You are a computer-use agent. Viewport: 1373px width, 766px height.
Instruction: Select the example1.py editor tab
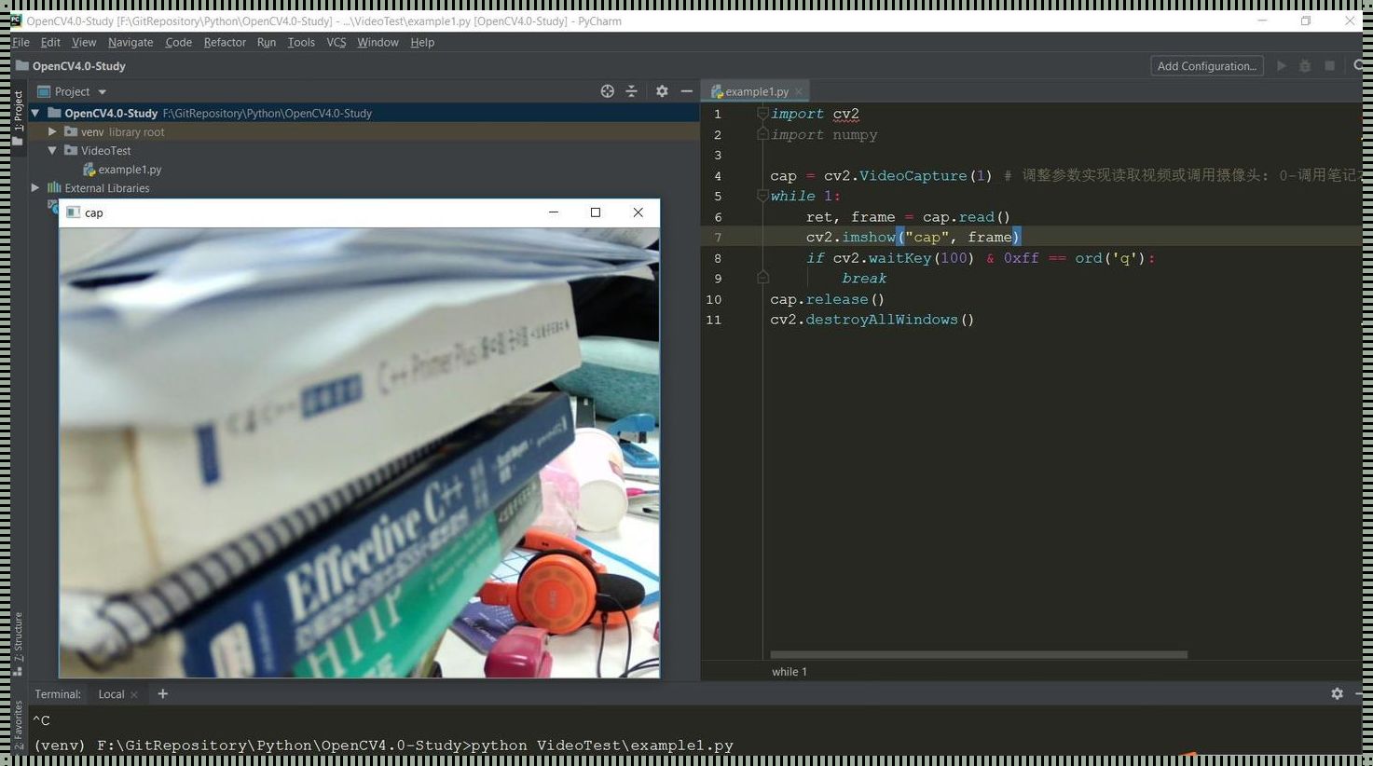point(755,91)
